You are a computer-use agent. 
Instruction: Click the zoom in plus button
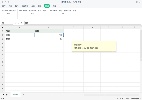pyautogui.click(x=140, y=99)
